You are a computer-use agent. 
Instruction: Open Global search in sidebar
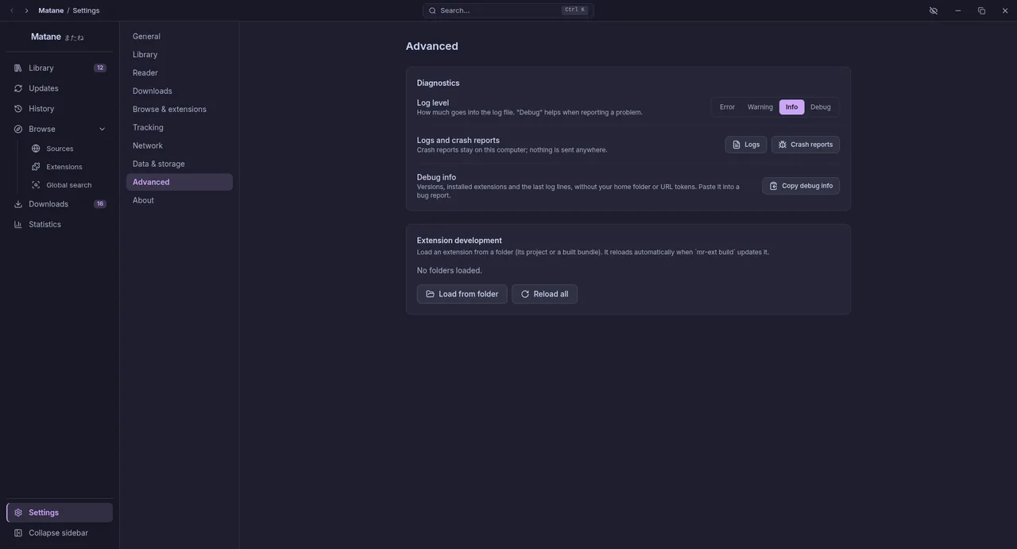[68, 185]
